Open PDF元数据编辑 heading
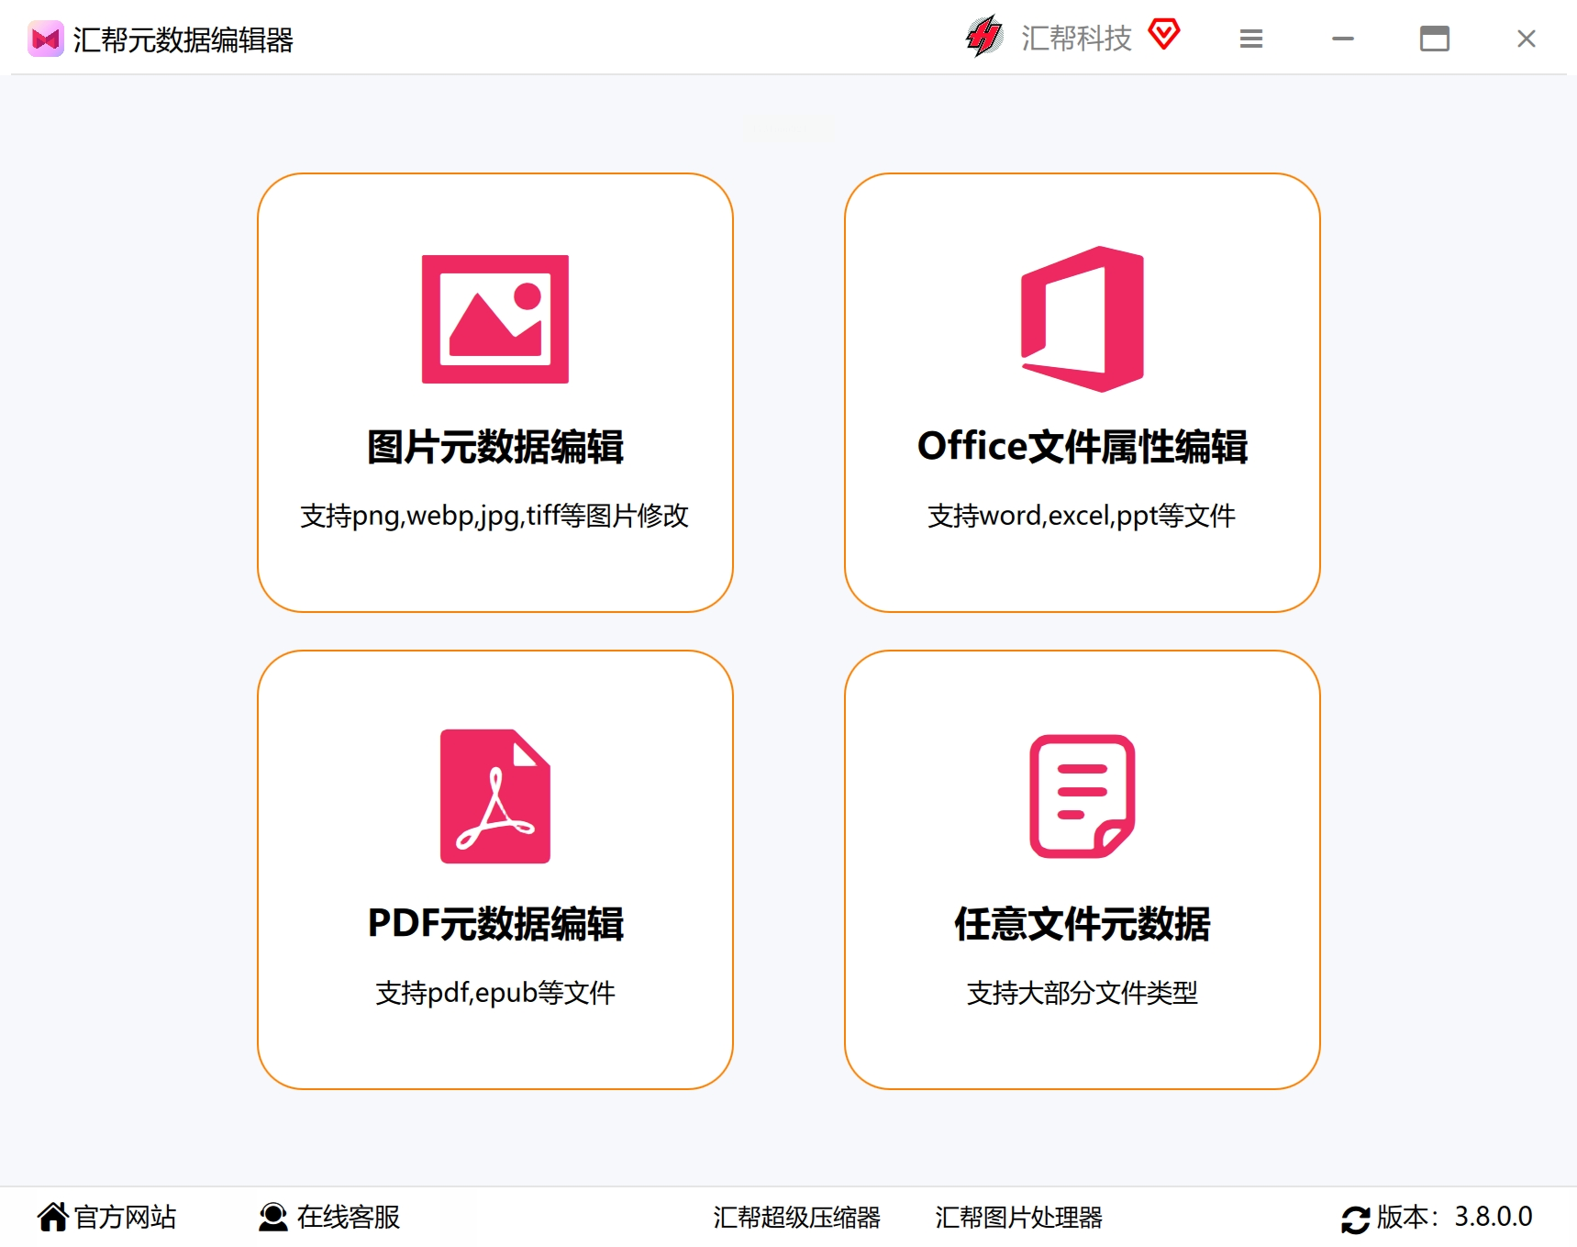Image resolution: width=1577 pixels, height=1247 pixels. coord(495,924)
